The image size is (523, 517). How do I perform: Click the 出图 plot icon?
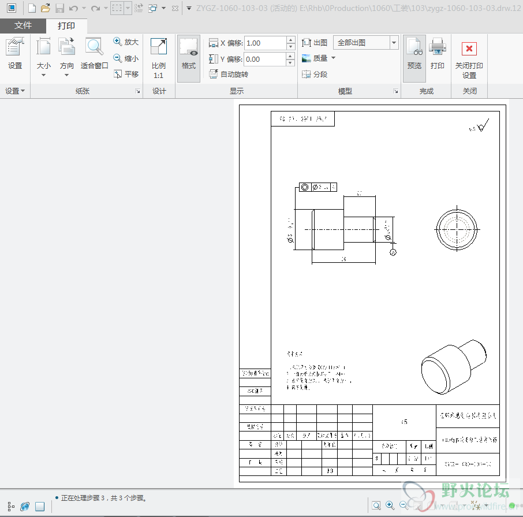315,43
